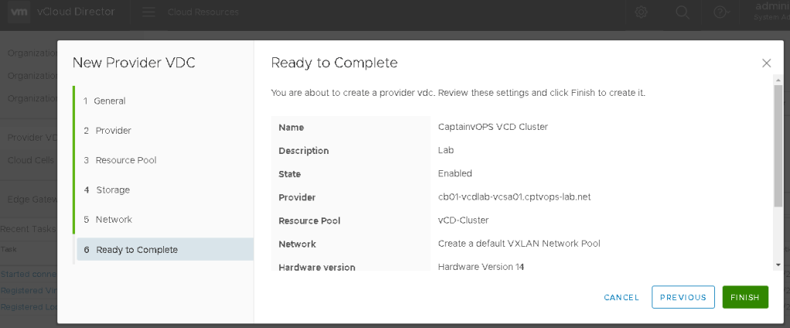Screen dimensions: 790x328
Task: Click the search magnifier icon
Action: tap(682, 12)
